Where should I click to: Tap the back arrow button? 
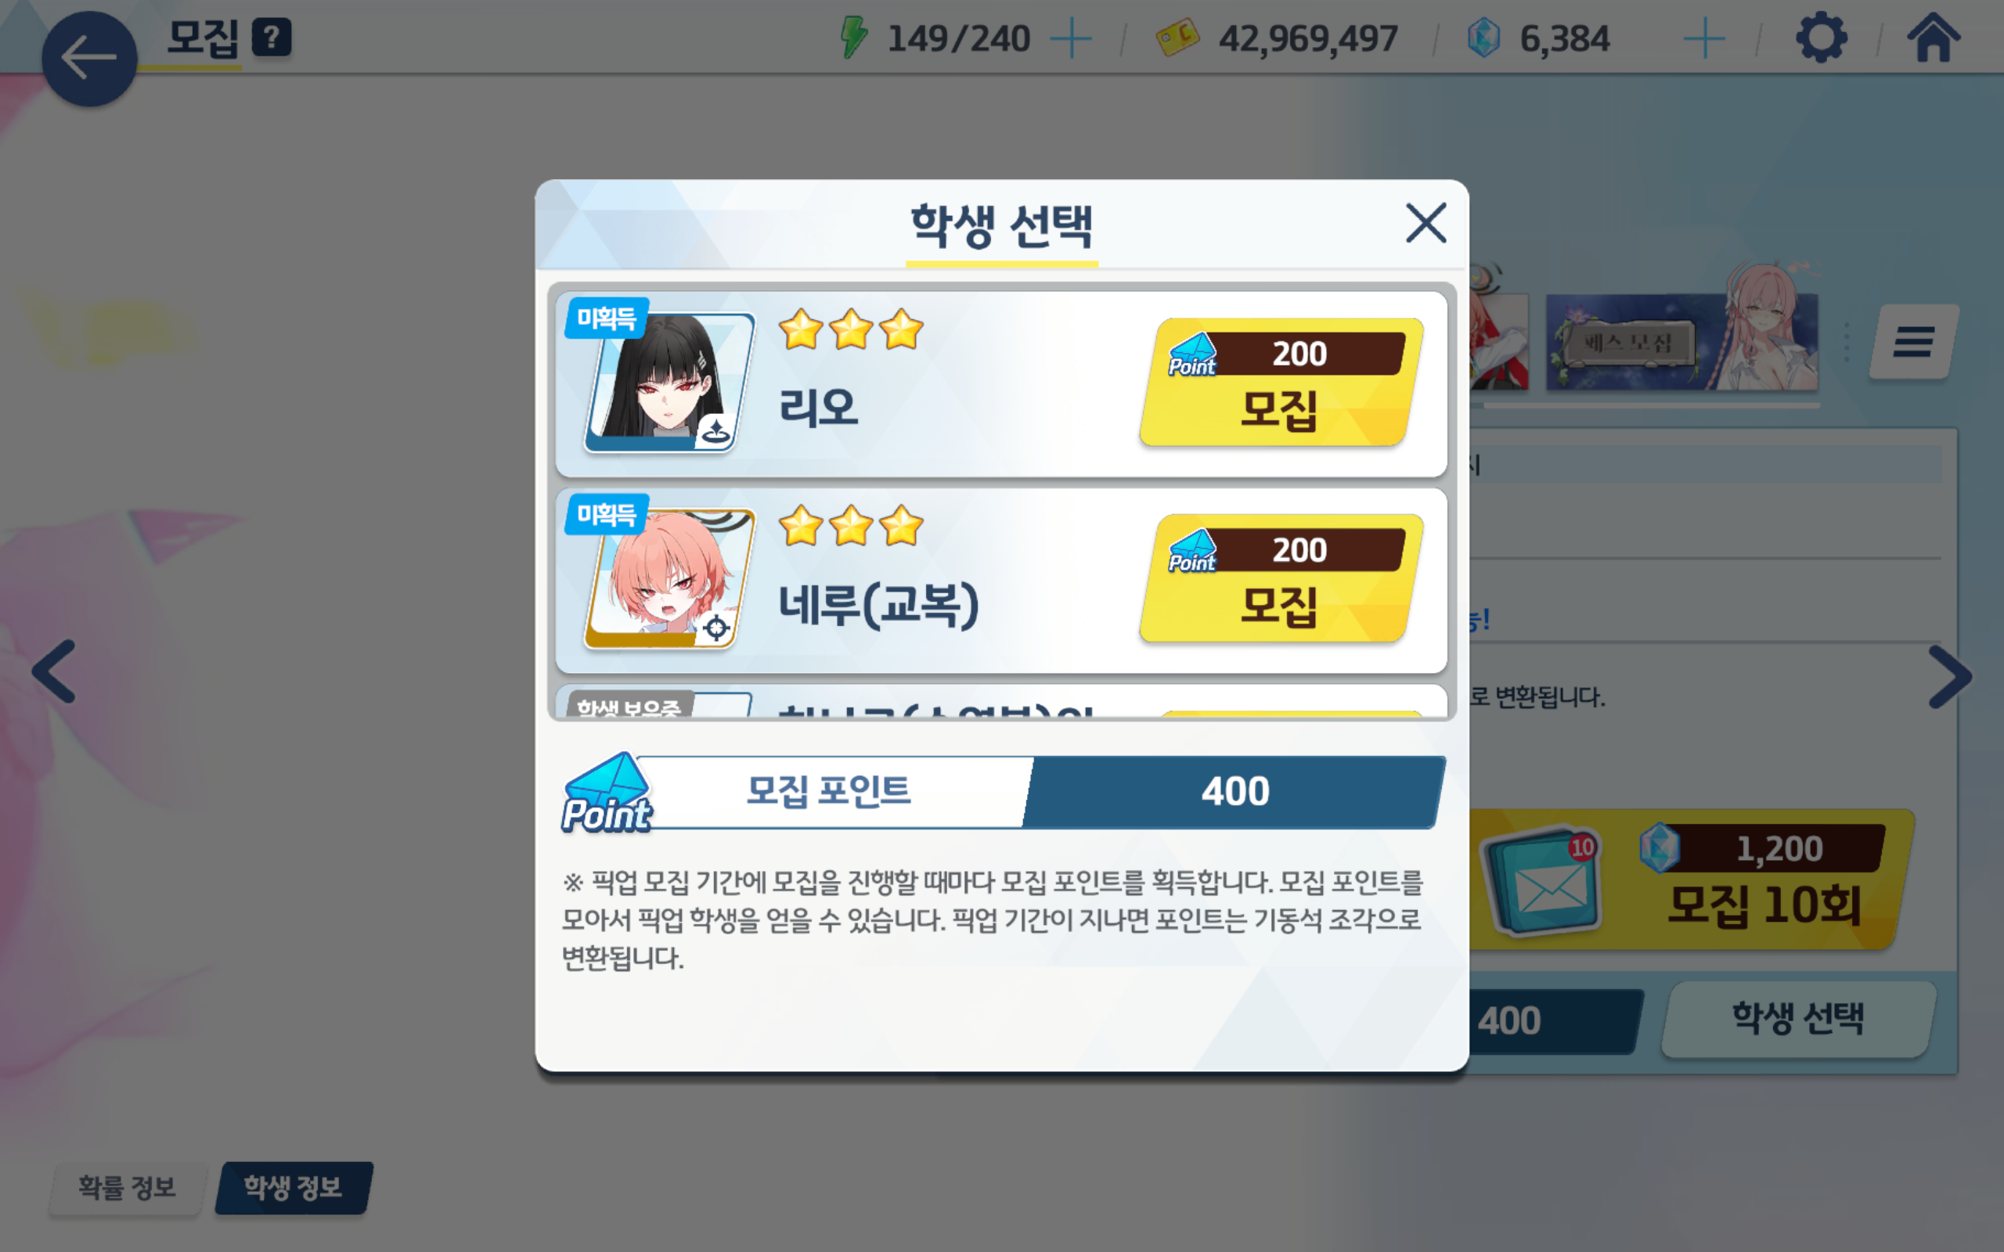click(x=88, y=58)
